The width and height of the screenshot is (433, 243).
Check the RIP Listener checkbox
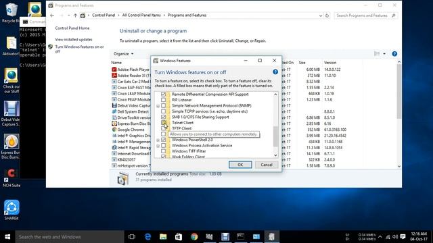[164, 100]
